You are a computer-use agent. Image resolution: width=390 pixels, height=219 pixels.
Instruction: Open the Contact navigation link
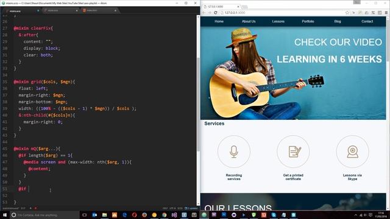[367, 21]
